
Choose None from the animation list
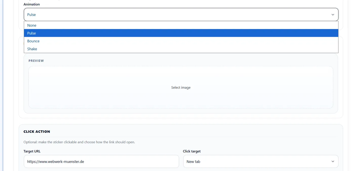[181, 25]
